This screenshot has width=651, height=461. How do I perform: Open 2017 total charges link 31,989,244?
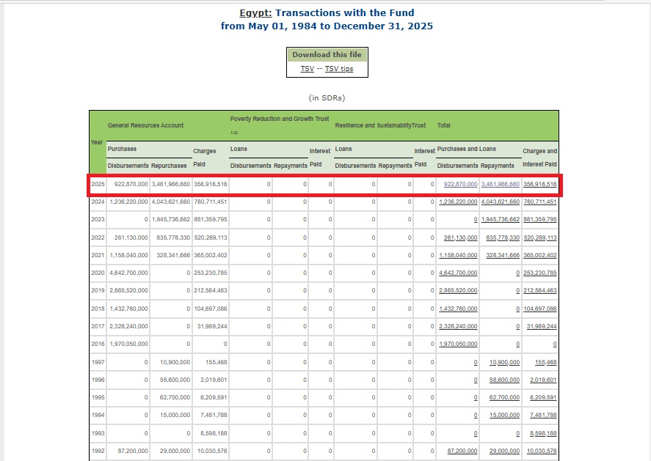[x=542, y=327]
